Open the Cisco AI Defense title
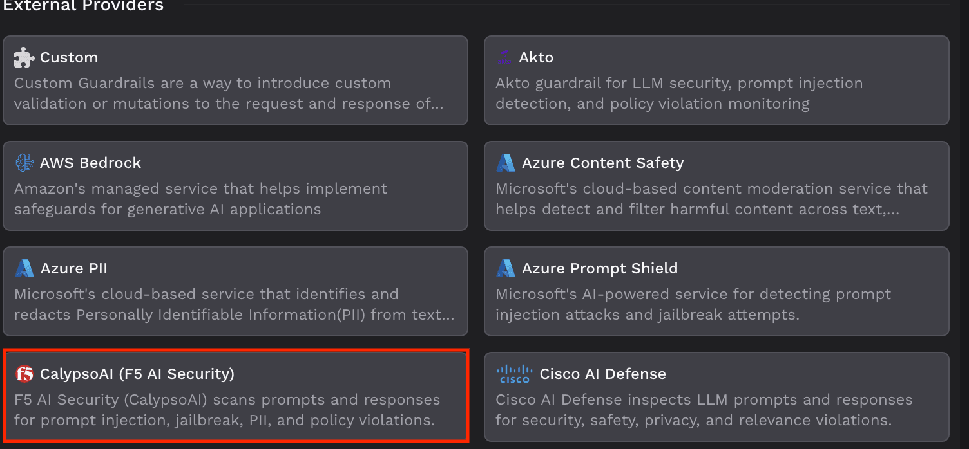This screenshot has width=969, height=449. click(603, 374)
